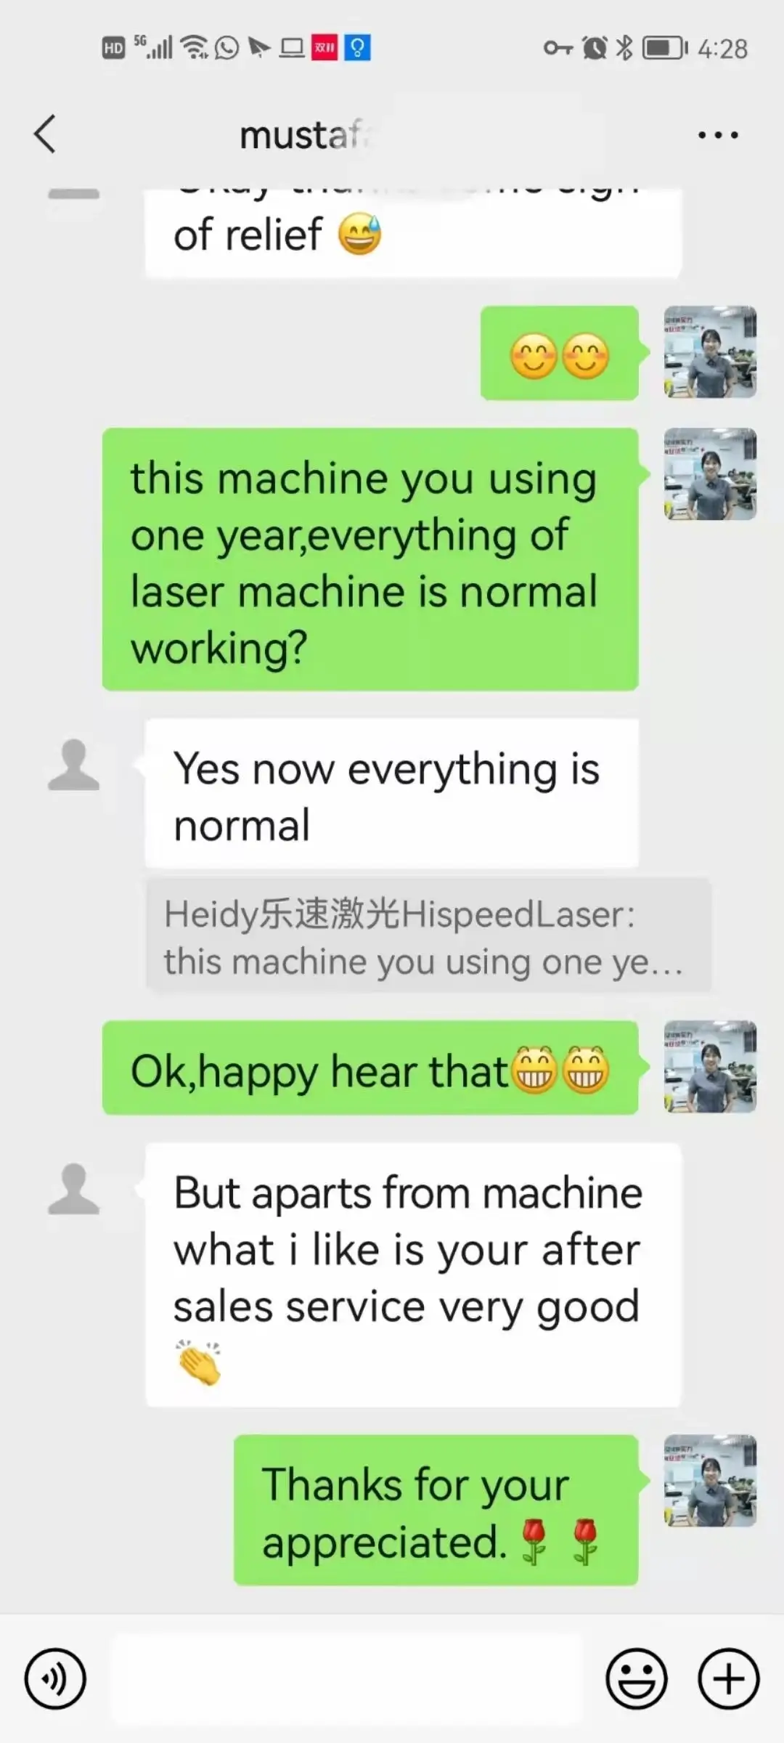Tap the message text input field
This screenshot has height=1743, width=784.
coord(346,1679)
